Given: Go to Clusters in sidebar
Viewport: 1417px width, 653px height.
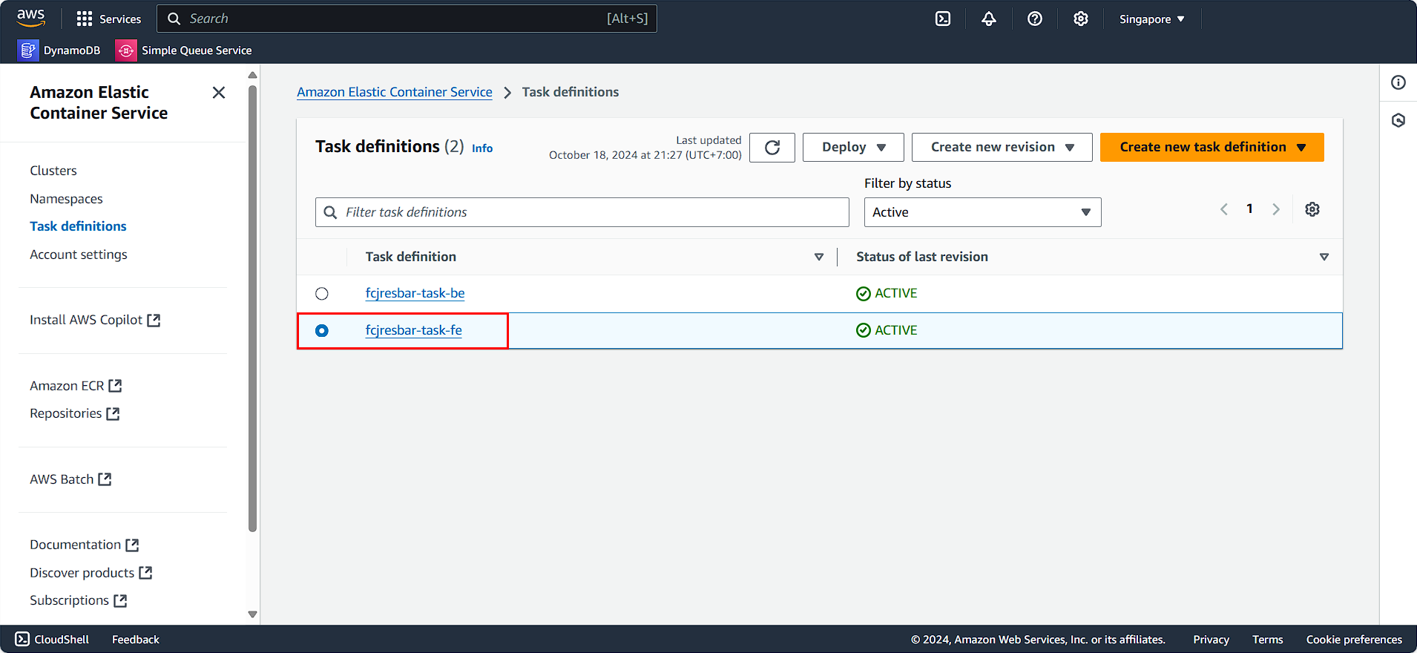Looking at the screenshot, I should point(53,171).
